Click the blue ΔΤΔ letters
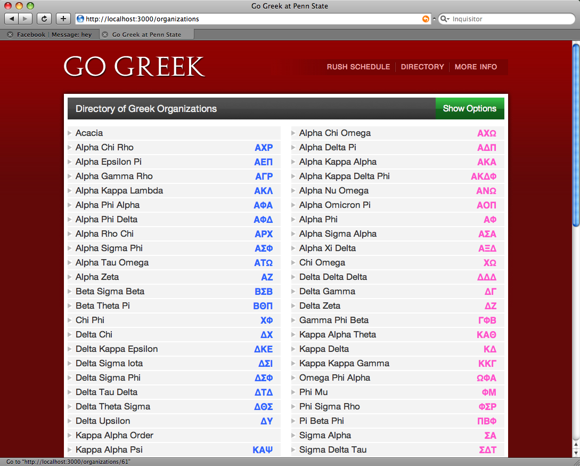 tap(263, 392)
